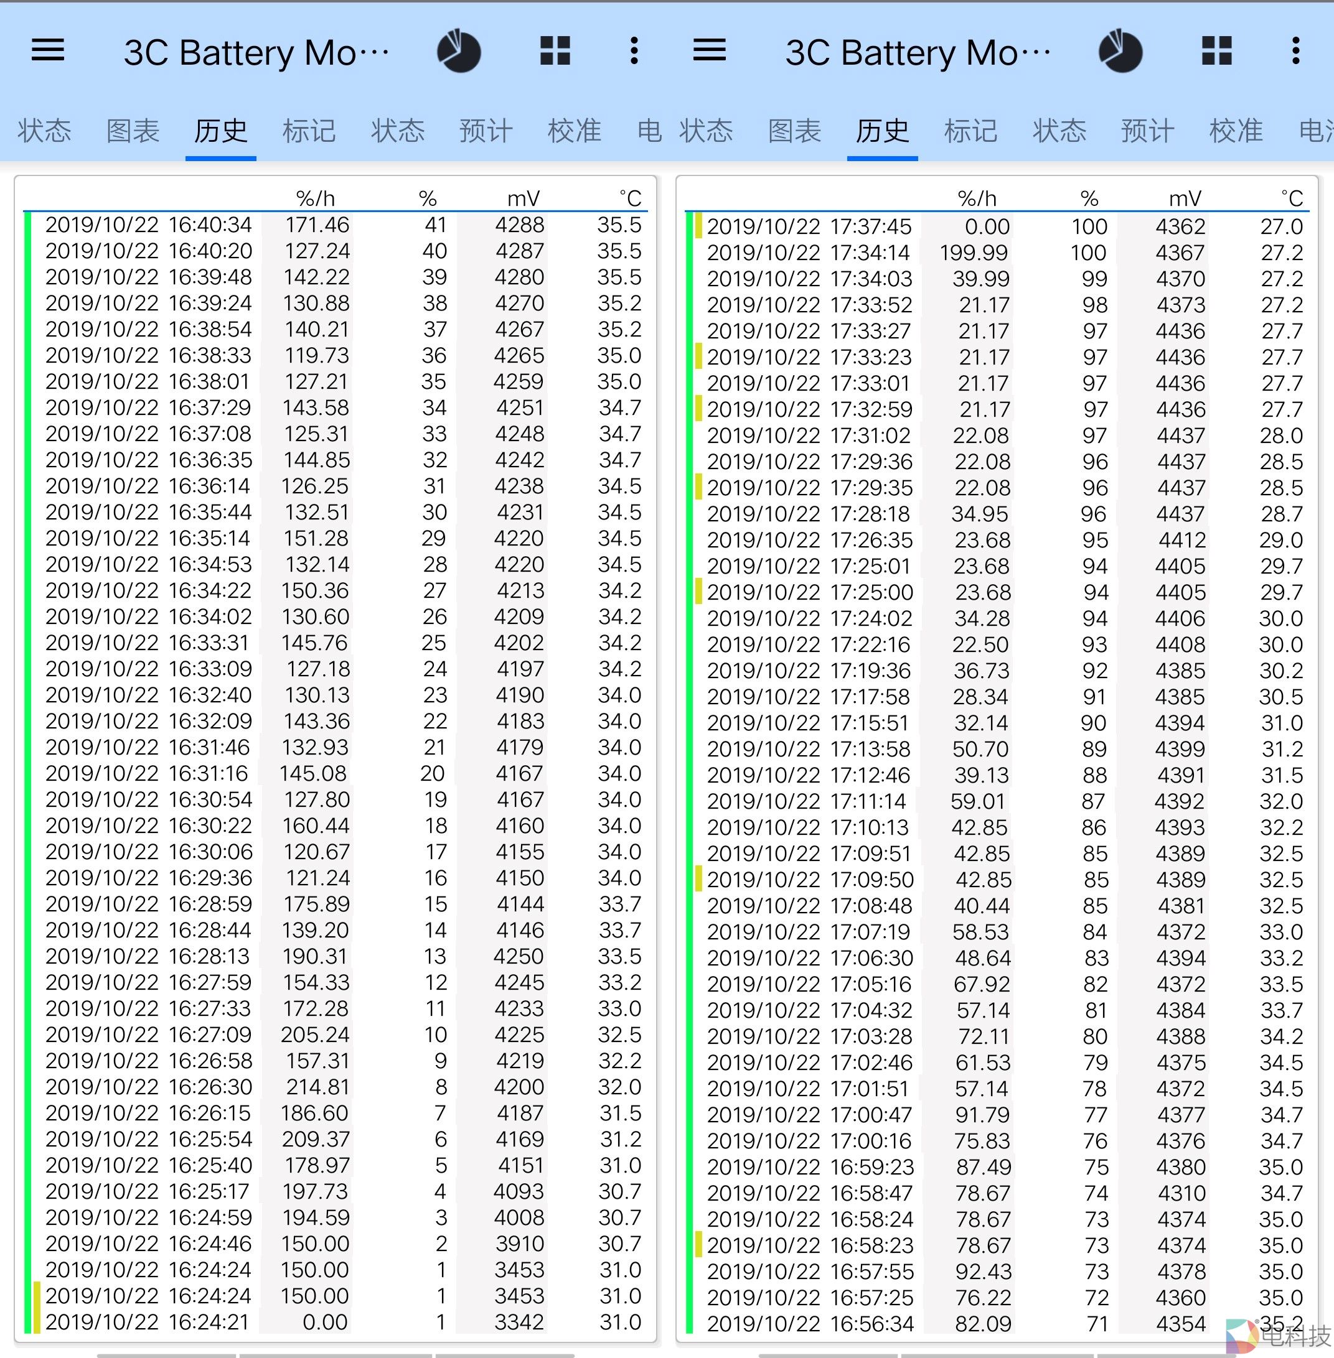The height and width of the screenshot is (1358, 1334).
Task: Select first 状态 tab in left panel
Action: pos(44,131)
